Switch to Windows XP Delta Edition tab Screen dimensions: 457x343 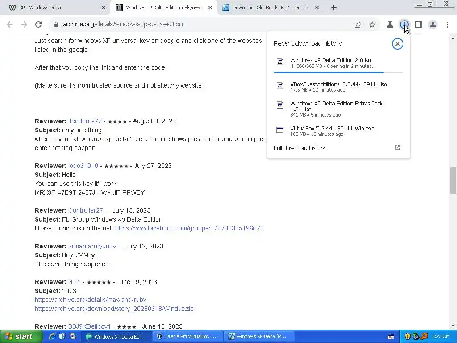(x=164, y=8)
